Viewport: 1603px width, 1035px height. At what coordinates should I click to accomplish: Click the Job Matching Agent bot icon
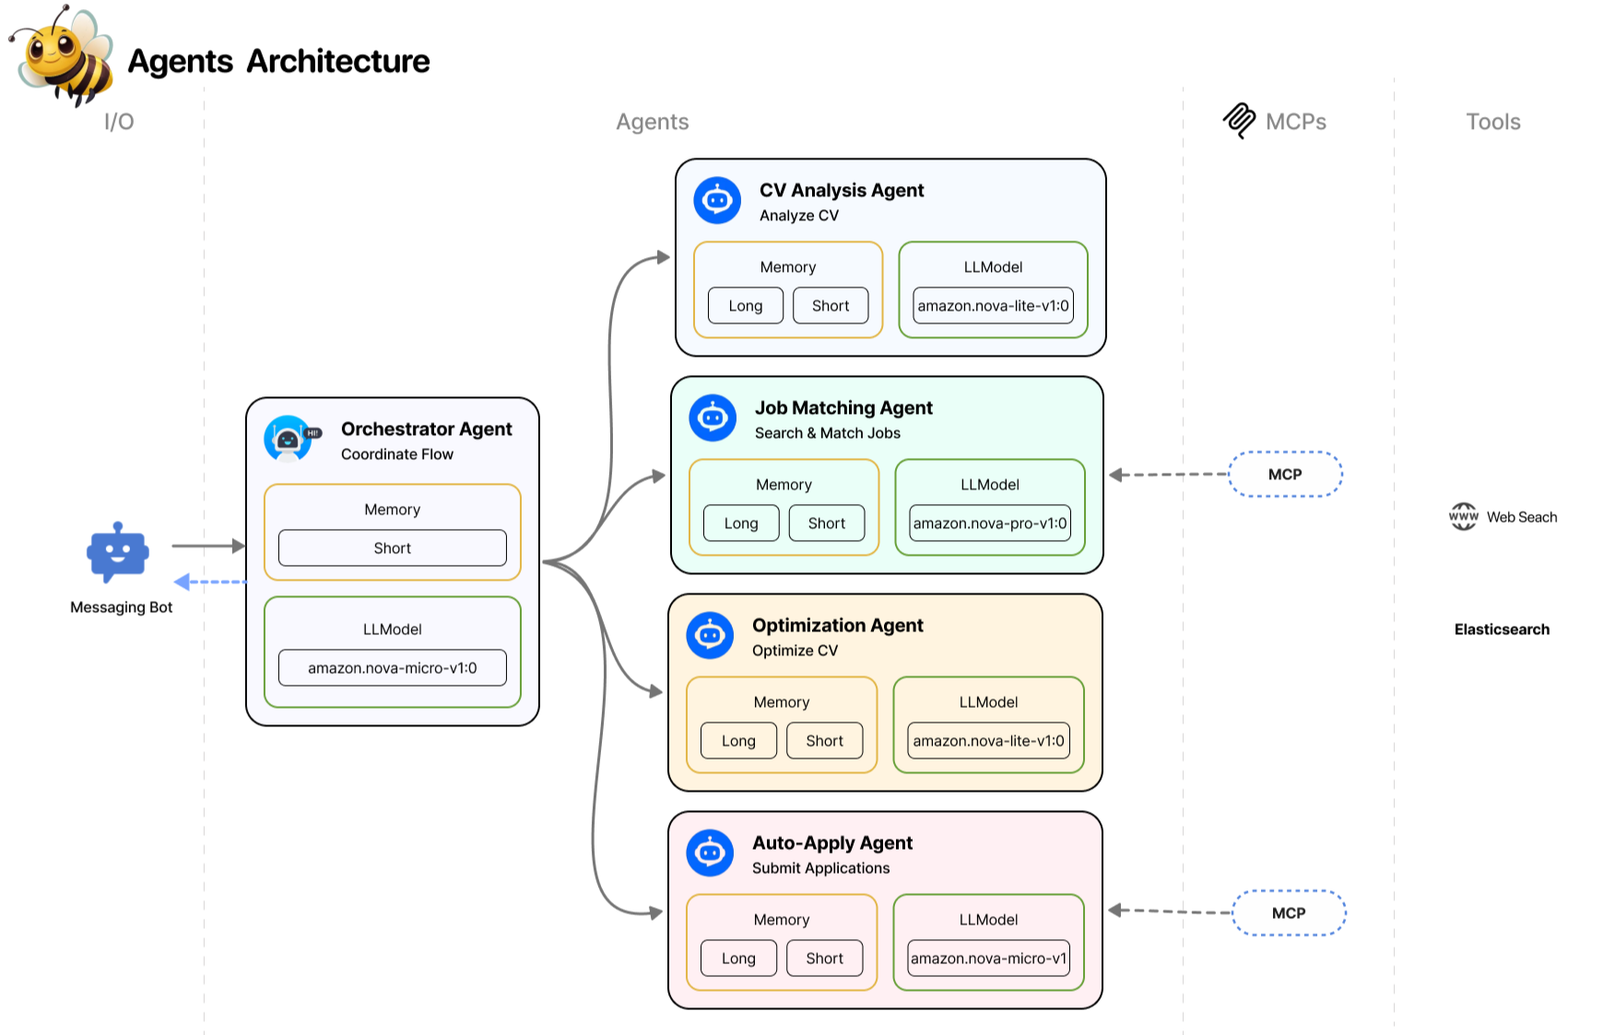point(713,418)
